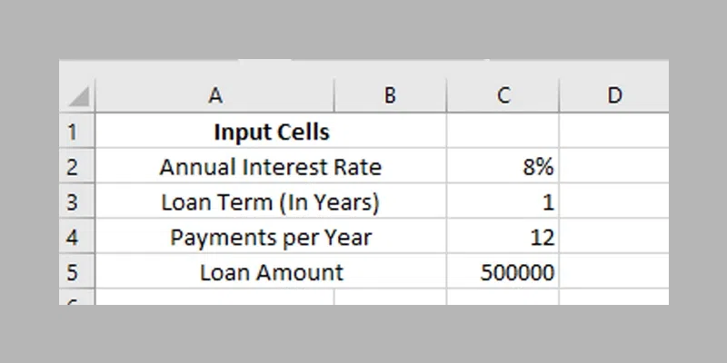Select the cell containing 8%

[503, 167]
